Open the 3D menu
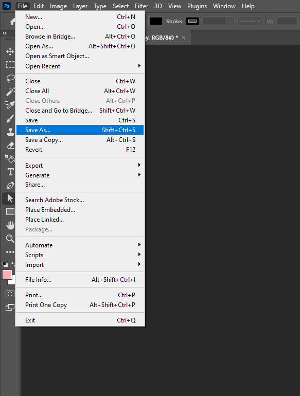The height and width of the screenshot is (396, 300). point(158,6)
